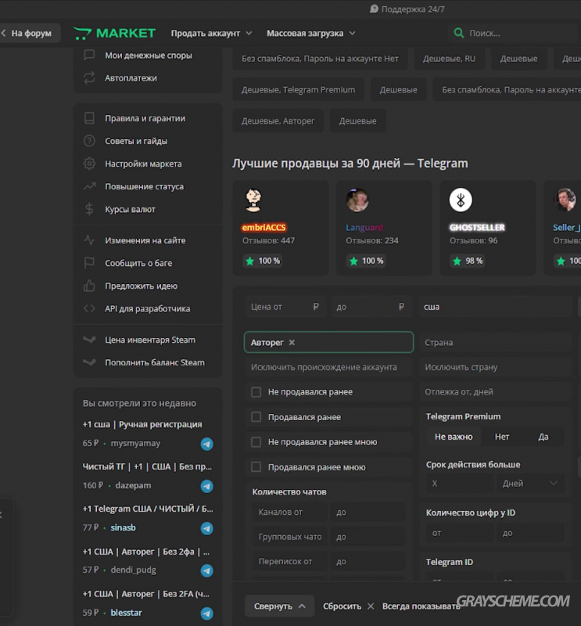Open Курсы валют menu item

tap(130, 209)
